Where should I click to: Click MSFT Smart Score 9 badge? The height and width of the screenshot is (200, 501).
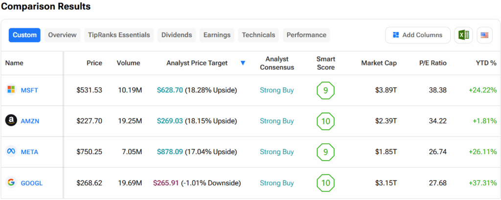(x=325, y=90)
